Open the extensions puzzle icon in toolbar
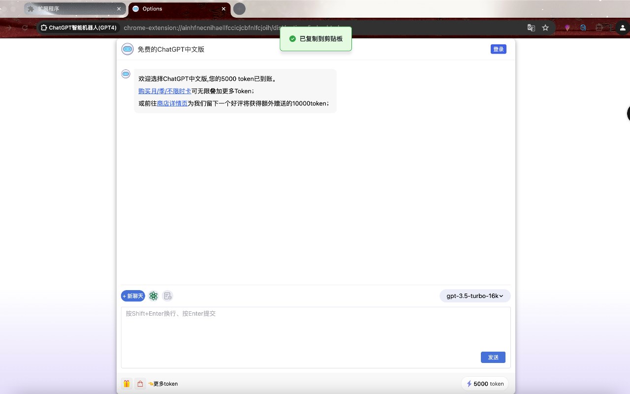Screen dimensions: 630x394 [599, 28]
